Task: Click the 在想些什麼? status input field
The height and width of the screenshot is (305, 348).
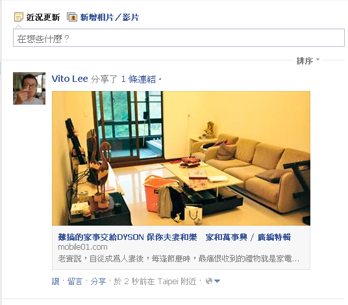Action: 179,38
